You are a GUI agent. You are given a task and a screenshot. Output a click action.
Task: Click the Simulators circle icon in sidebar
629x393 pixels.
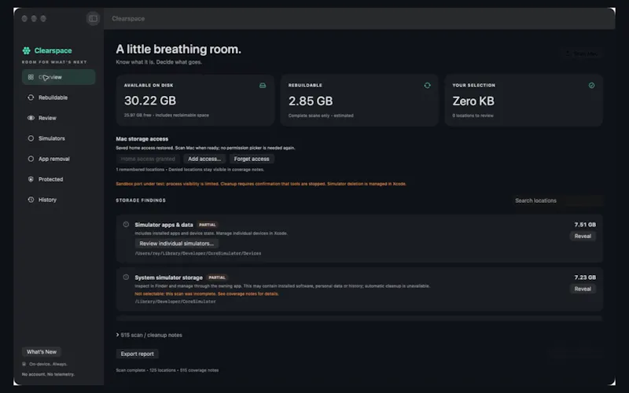pos(31,138)
